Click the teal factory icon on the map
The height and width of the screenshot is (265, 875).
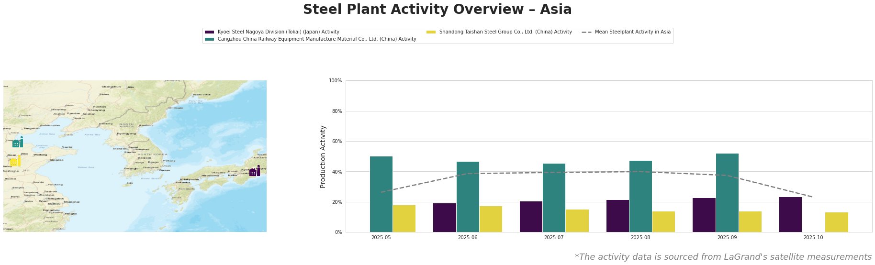[18, 143]
